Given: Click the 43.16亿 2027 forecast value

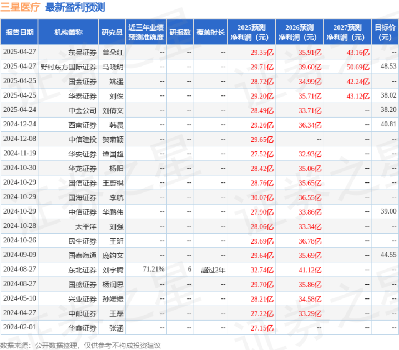Looking at the screenshot, I should (358, 52).
